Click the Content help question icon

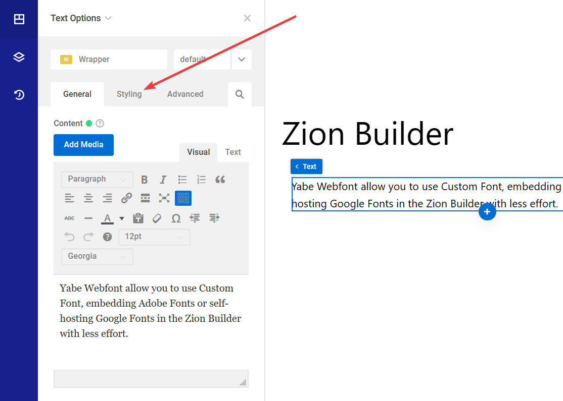100,123
